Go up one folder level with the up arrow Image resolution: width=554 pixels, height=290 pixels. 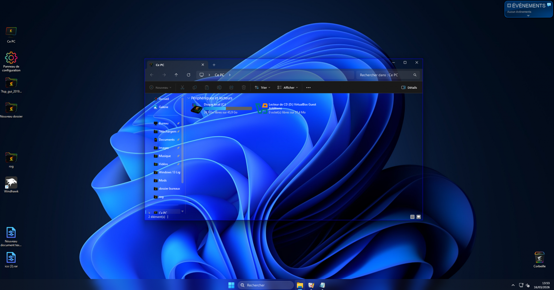(176, 75)
